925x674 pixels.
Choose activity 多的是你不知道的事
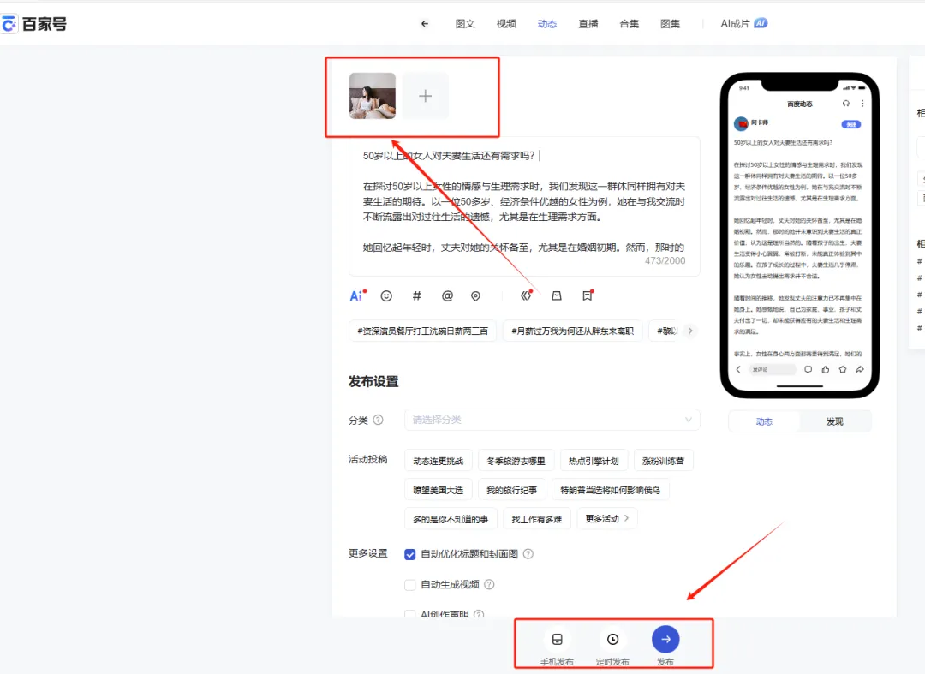451,519
